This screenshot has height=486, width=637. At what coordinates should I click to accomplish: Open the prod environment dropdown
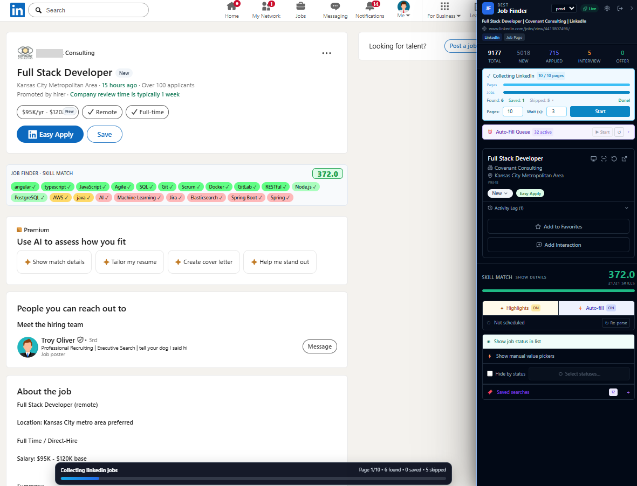[x=564, y=9]
